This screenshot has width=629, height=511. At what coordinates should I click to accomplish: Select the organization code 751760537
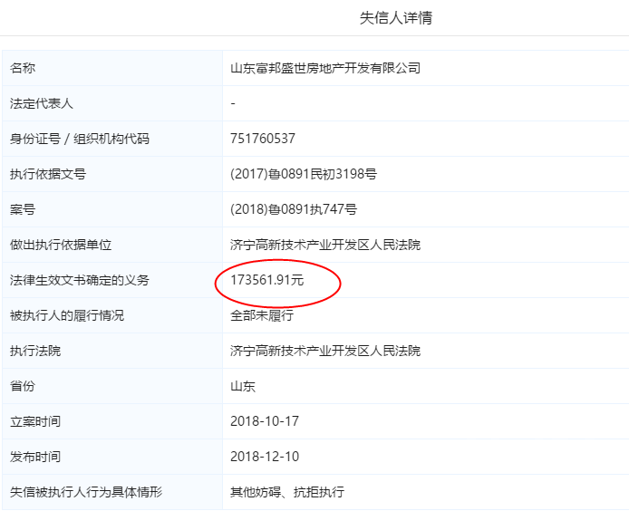(263, 139)
